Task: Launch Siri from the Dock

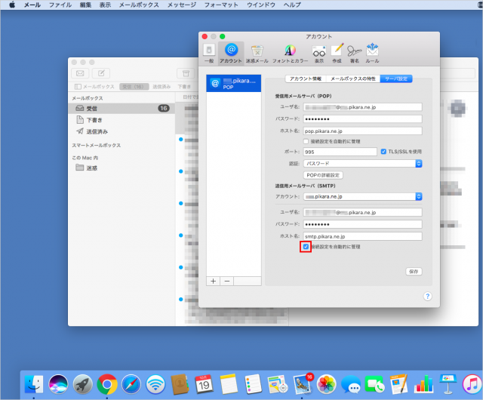Action: [58, 384]
